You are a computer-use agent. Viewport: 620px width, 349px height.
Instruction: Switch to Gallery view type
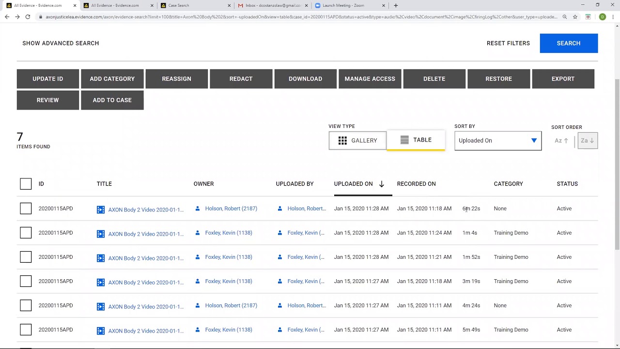tap(357, 141)
